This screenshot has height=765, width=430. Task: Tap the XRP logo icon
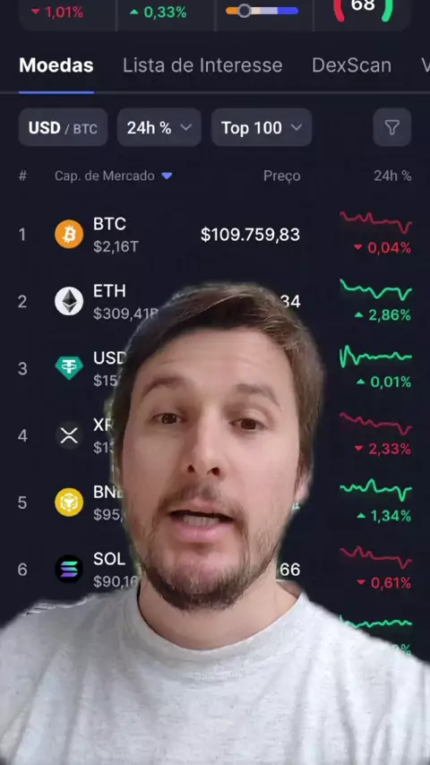[69, 435]
